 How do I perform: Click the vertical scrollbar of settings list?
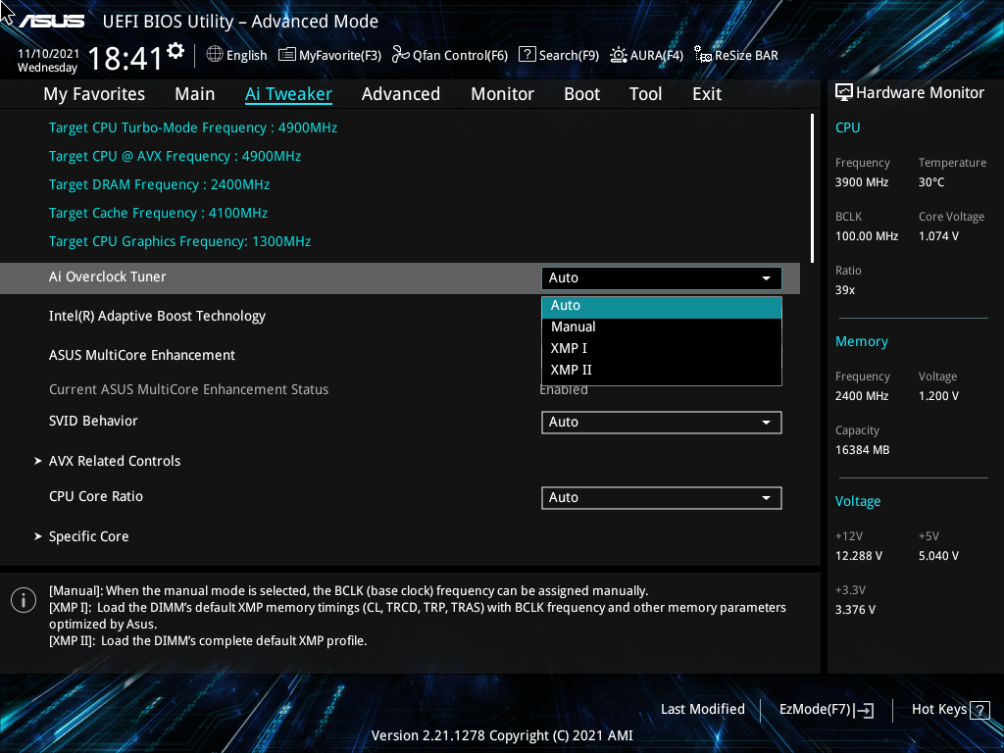click(812, 188)
